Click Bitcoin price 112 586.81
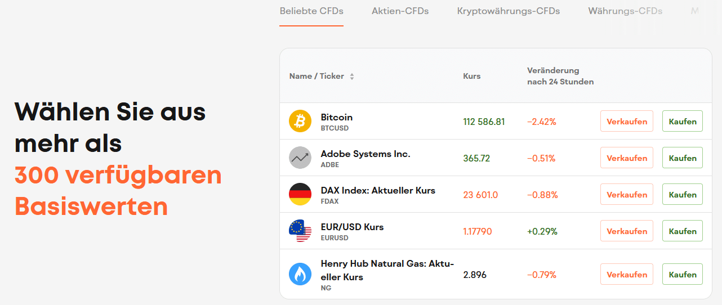This screenshot has height=305, width=722. (484, 122)
